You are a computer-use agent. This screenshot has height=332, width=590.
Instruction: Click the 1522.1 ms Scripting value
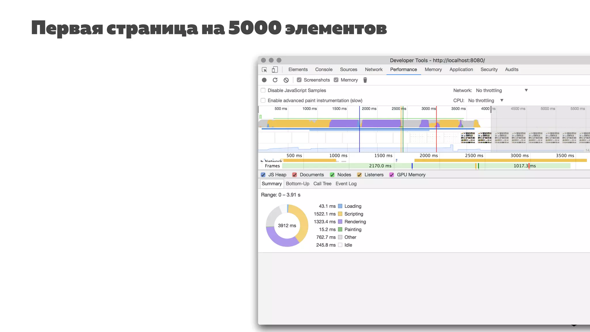pos(325,214)
